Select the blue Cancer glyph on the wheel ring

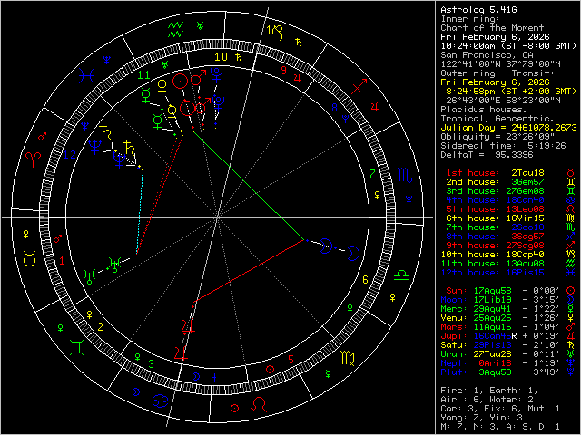[x=160, y=401]
